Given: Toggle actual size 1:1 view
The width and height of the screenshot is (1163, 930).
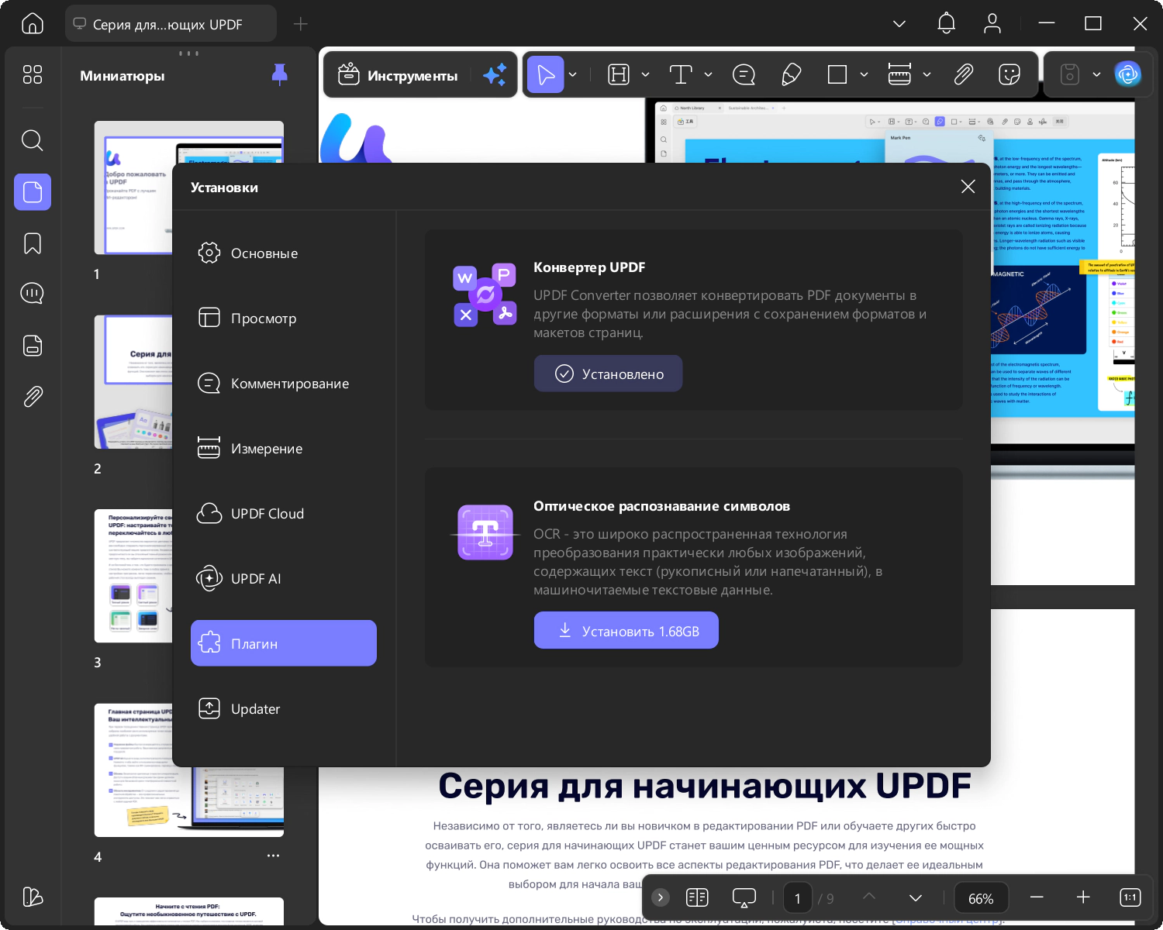Looking at the screenshot, I should click(1130, 897).
